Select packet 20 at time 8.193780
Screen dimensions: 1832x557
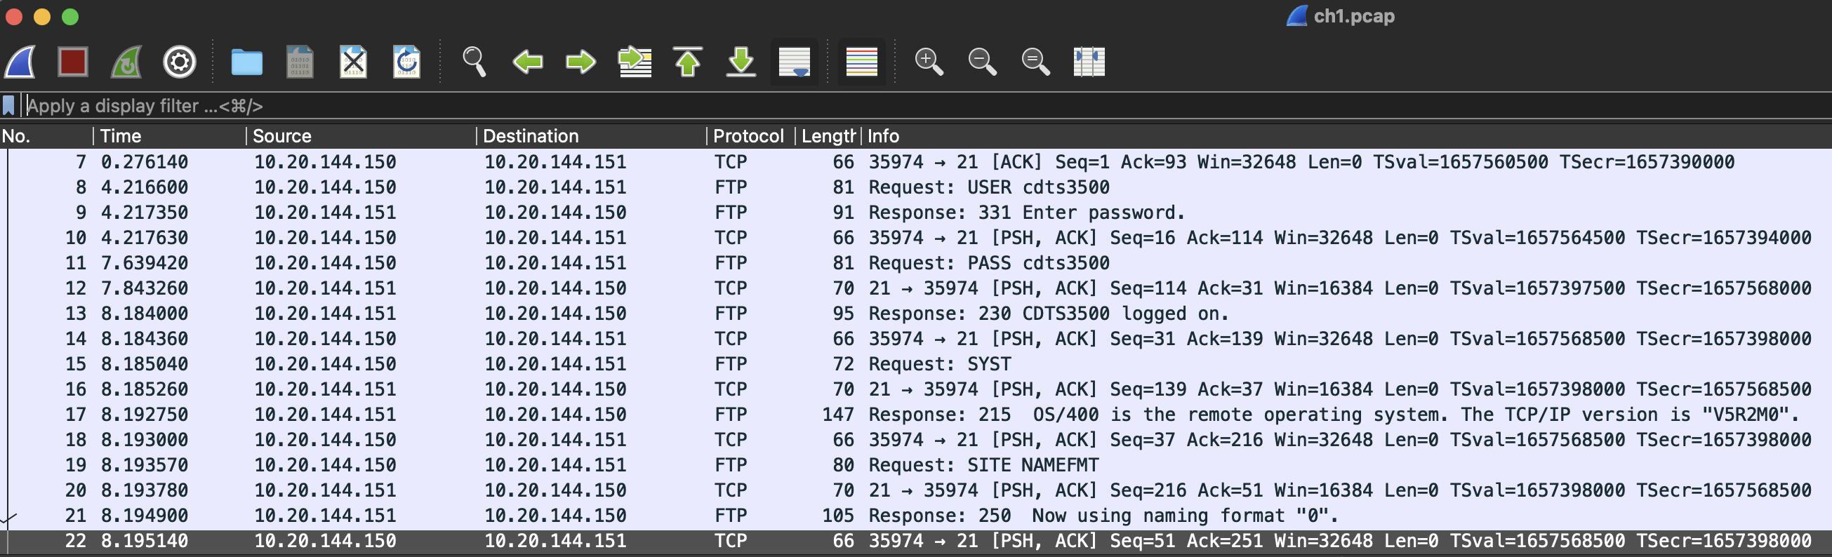(916, 490)
